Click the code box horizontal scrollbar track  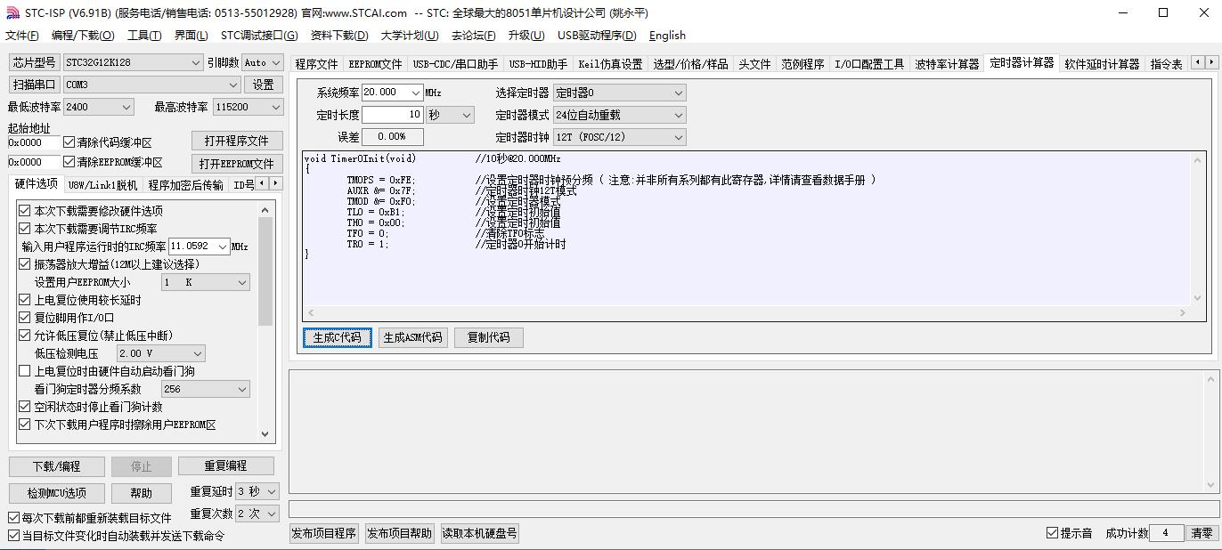point(746,312)
